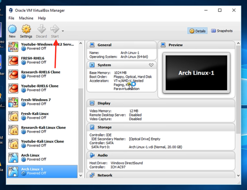Open Settings gear in toolbar

click(x=26, y=29)
